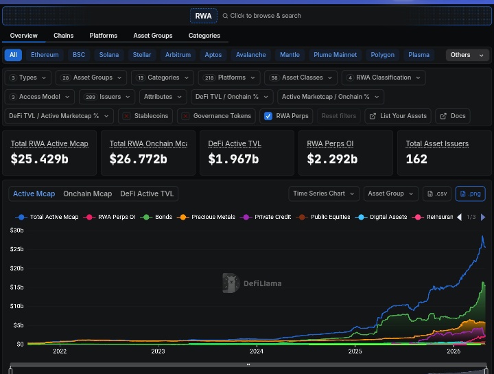The width and height of the screenshot is (494, 374).
Task: Open the top-level Platforms tab
Action: point(104,36)
